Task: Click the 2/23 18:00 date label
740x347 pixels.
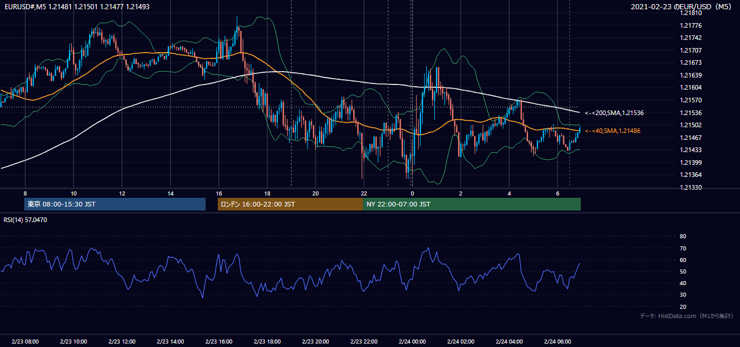Action: [x=267, y=342]
